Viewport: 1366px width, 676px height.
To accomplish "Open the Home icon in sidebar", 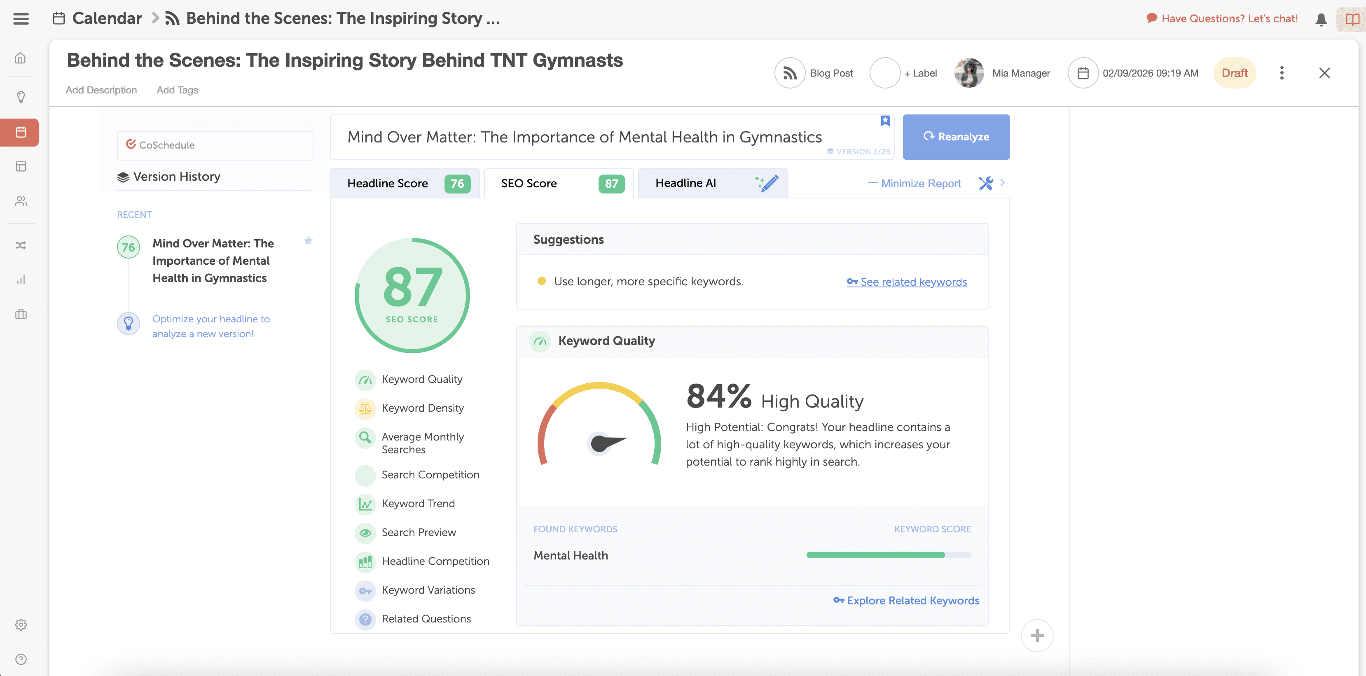I will point(21,58).
